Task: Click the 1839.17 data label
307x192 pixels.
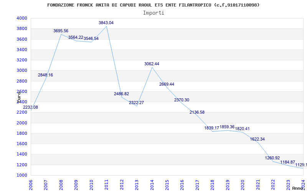Action: (x=212, y=128)
